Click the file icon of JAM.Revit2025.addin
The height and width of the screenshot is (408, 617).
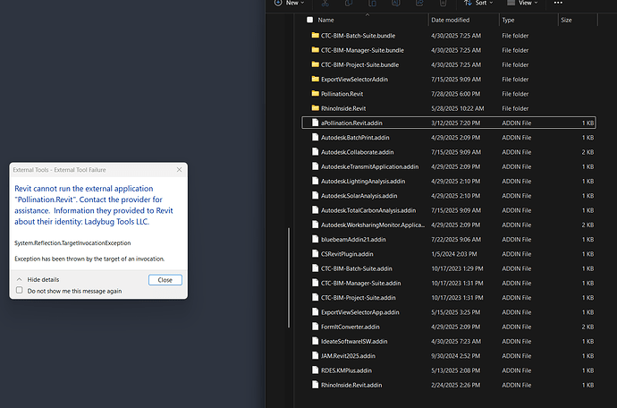tap(315, 355)
